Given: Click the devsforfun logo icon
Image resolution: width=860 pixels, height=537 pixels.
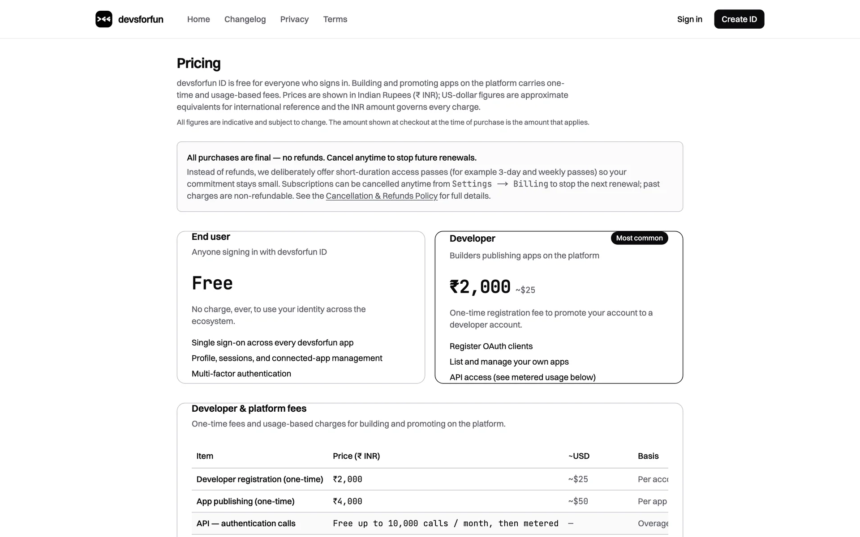Looking at the screenshot, I should [x=104, y=19].
